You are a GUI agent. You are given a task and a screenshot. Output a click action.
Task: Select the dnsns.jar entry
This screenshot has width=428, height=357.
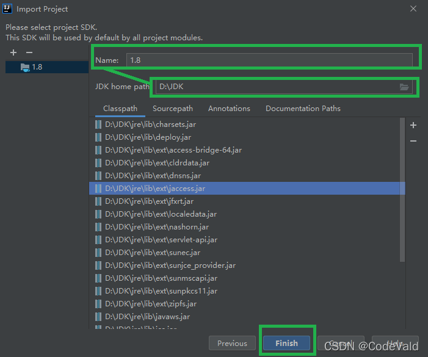click(247, 176)
